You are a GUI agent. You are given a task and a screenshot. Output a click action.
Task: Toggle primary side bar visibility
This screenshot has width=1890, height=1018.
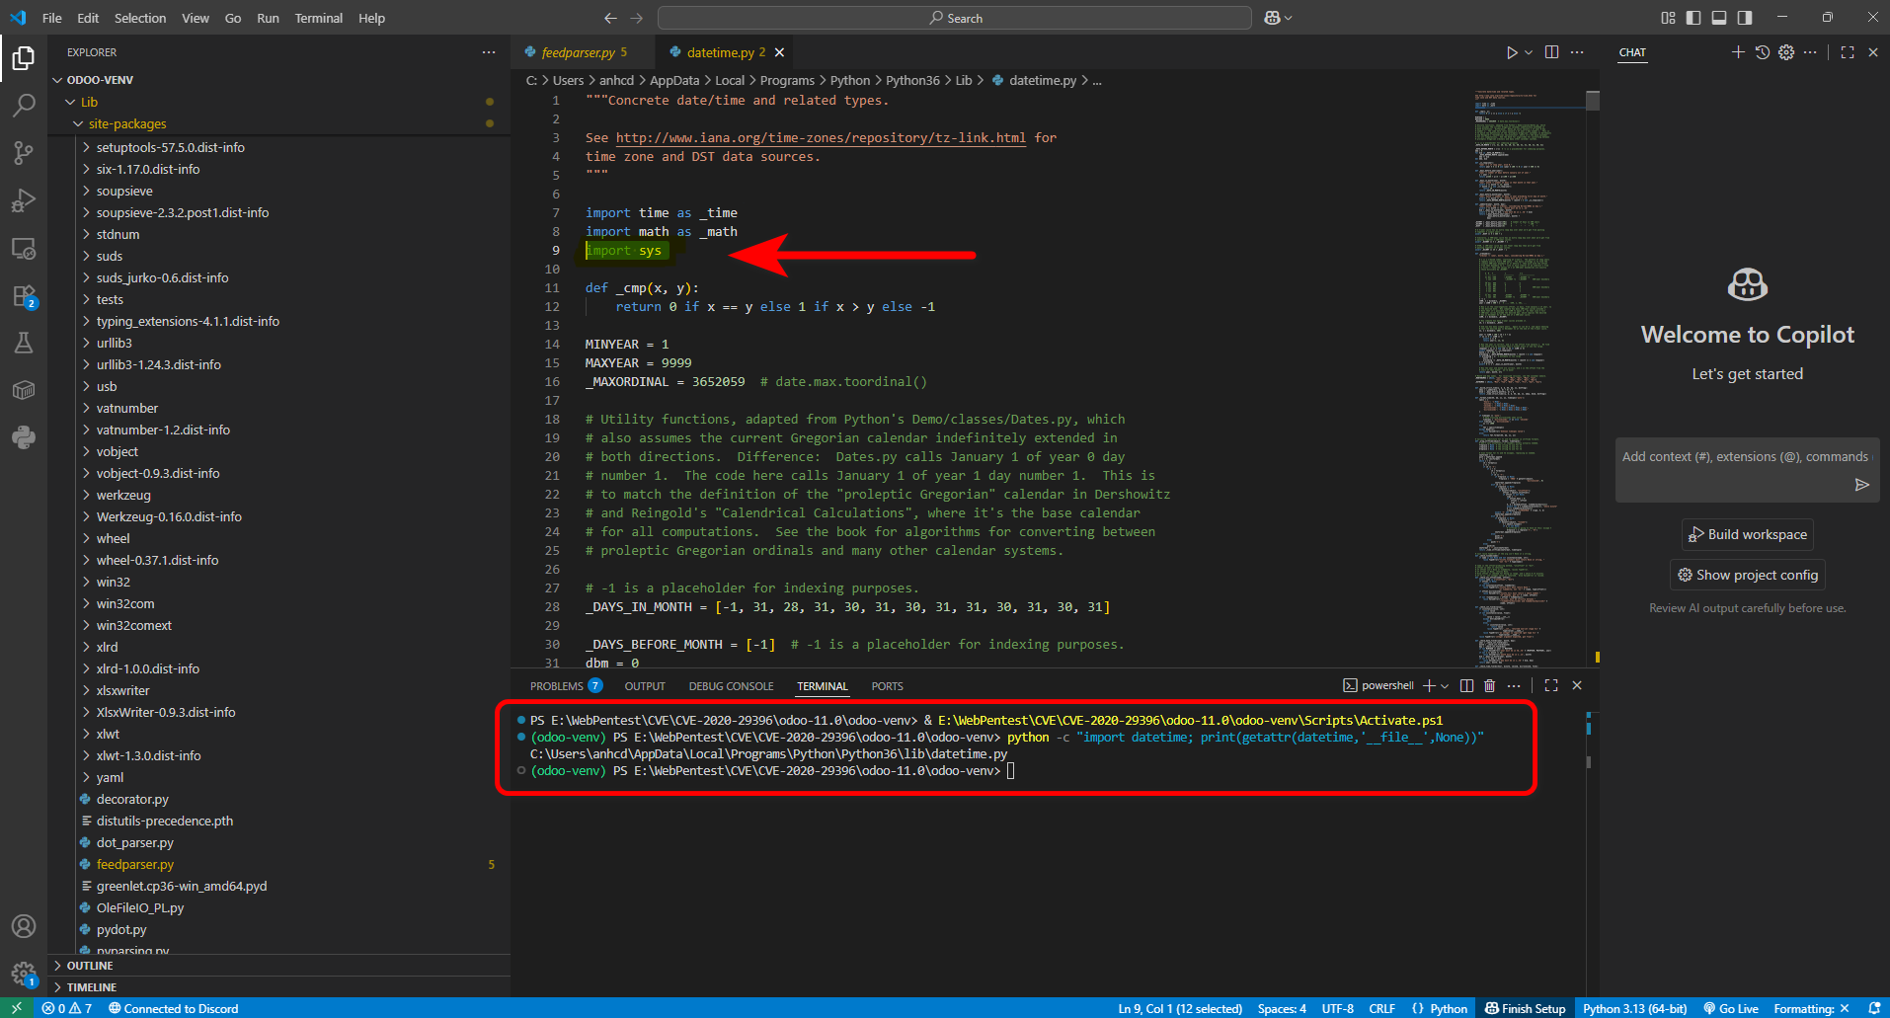(1693, 18)
